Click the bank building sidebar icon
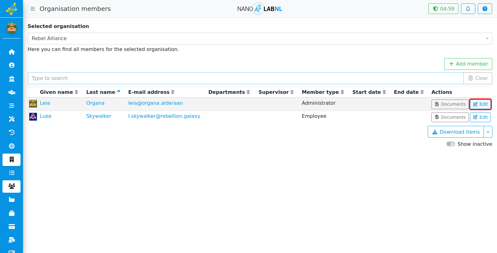497x253 pixels. (11, 79)
